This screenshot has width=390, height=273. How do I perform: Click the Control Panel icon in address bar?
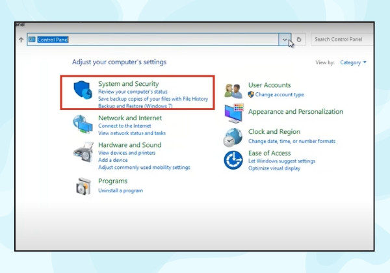pyautogui.click(x=32, y=39)
